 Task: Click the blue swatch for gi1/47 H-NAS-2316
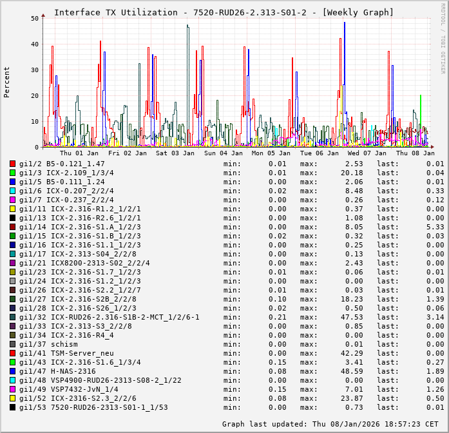point(12,371)
